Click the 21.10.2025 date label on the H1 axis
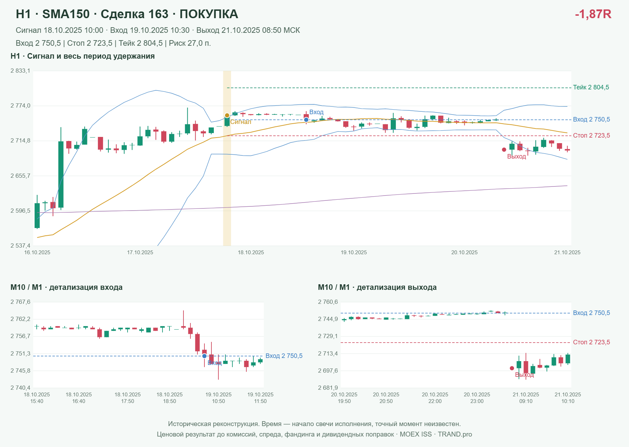This screenshot has width=629, height=447. 567,252
